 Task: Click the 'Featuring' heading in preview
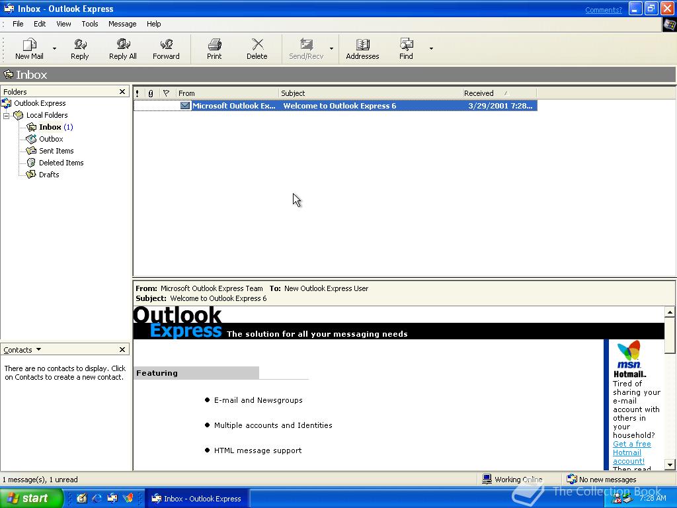click(x=157, y=373)
